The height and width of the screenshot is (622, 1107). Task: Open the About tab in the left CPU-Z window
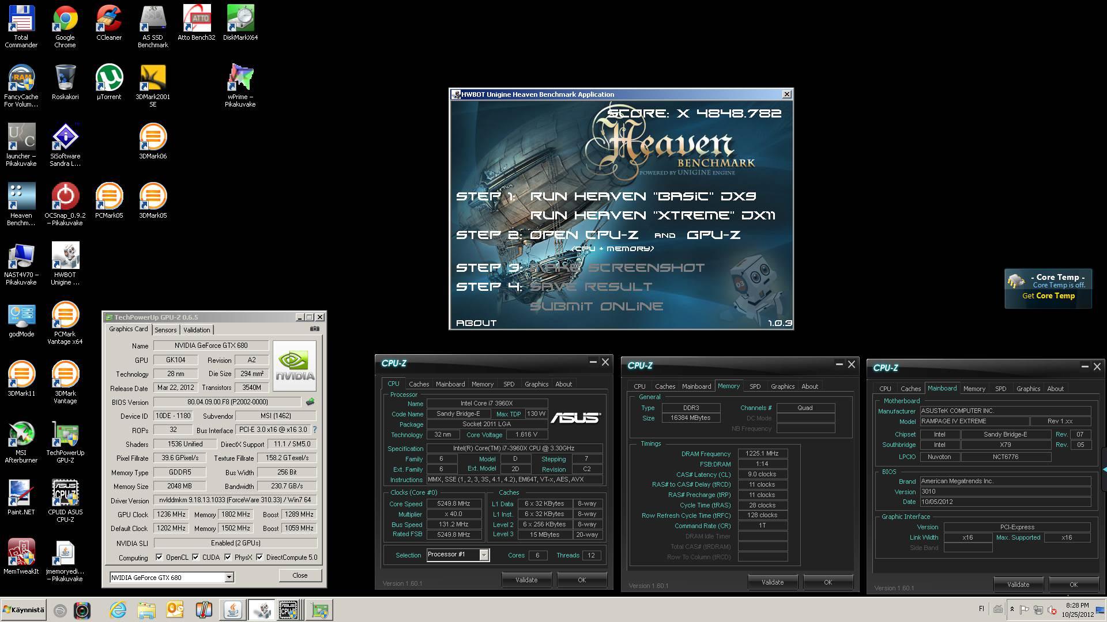[x=564, y=384]
